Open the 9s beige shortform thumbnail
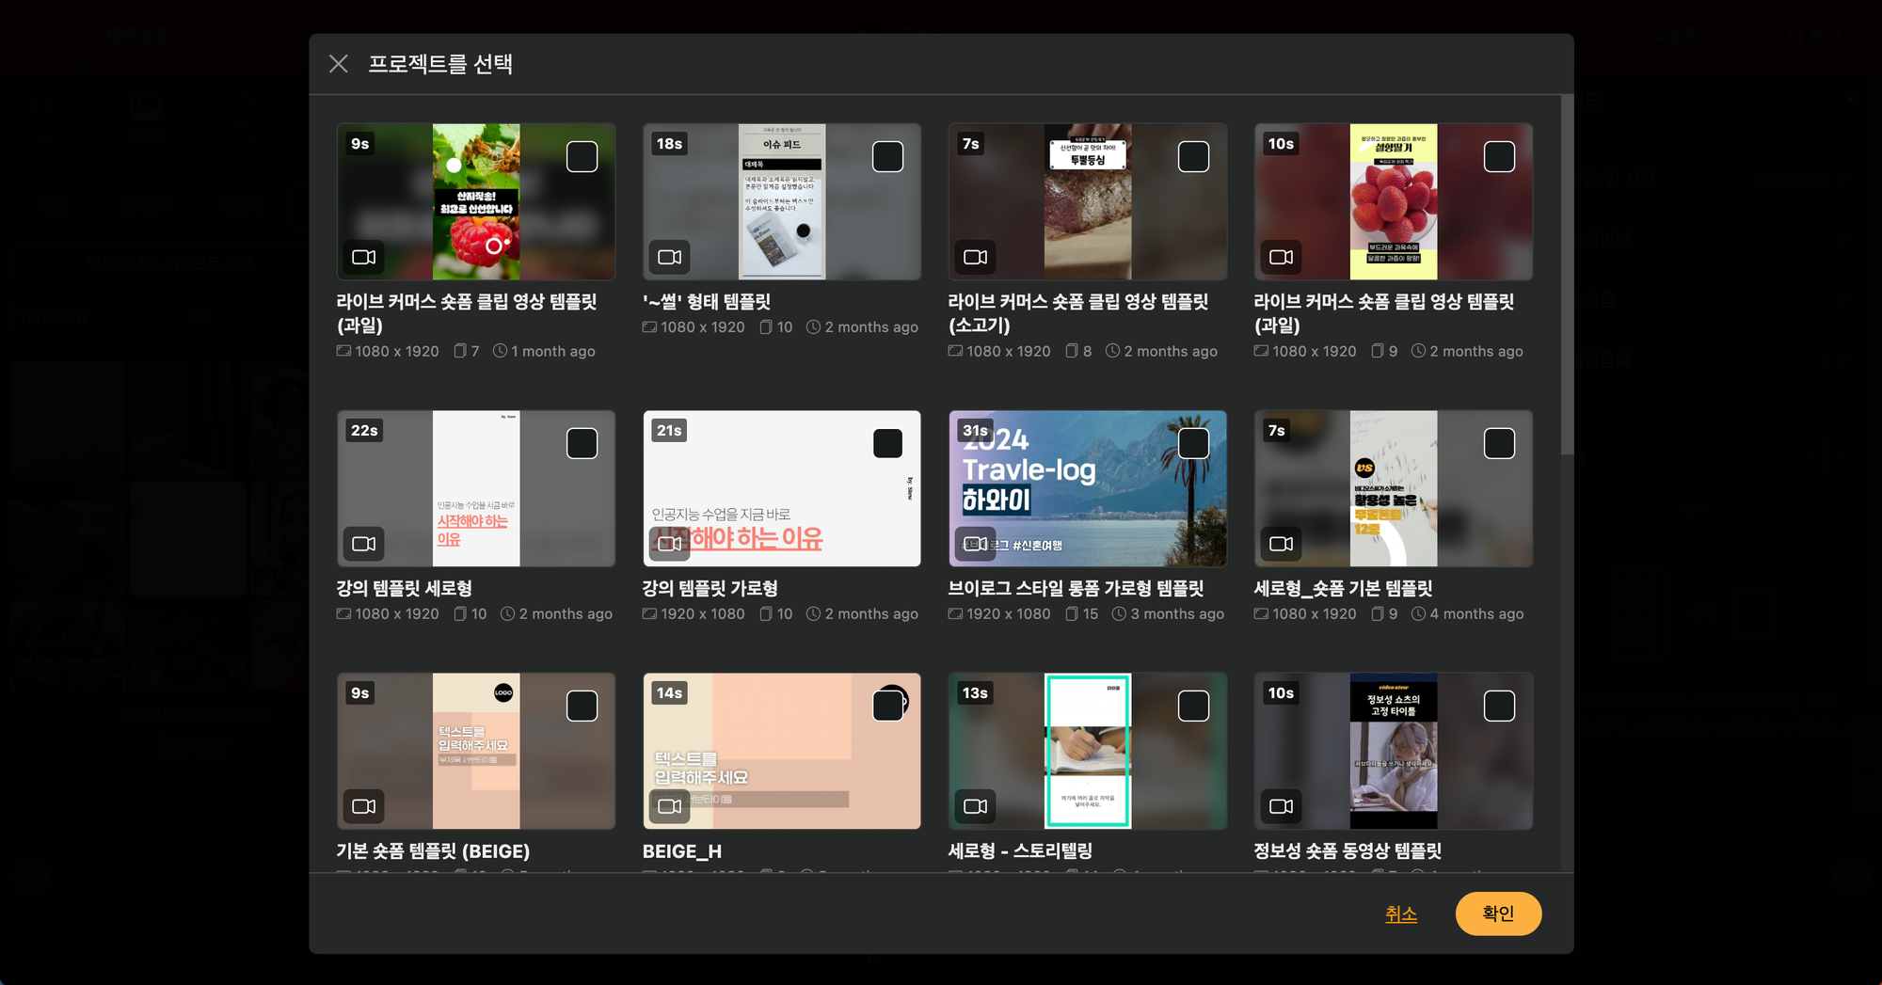Screen dimensions: 1882x985 [x=476, y=751]
